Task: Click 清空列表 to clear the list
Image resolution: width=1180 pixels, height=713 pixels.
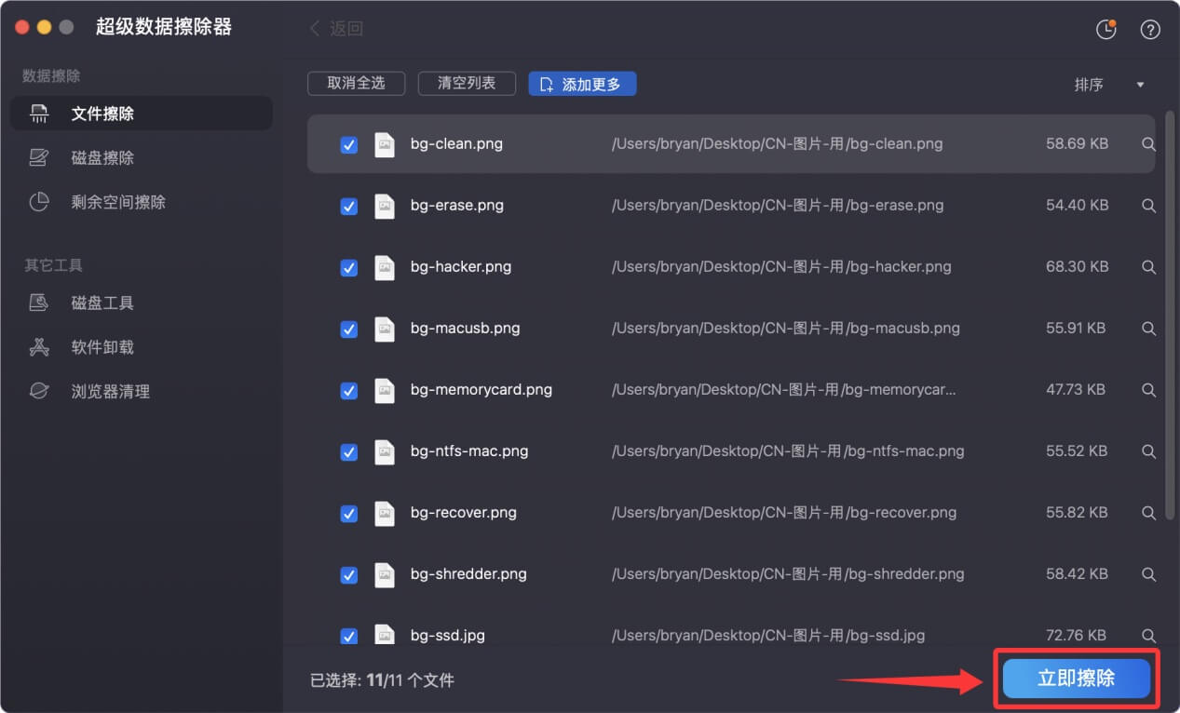Action: click(467, 83)
